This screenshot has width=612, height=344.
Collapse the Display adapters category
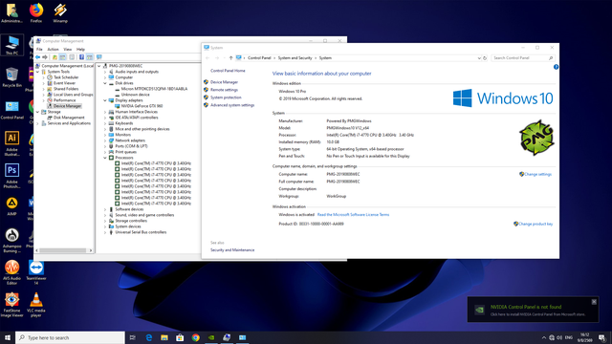(105, 100)
